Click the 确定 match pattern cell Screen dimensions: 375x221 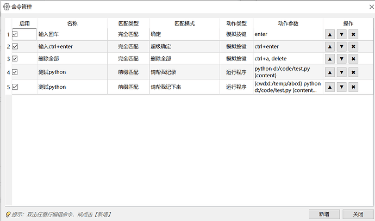184,34
